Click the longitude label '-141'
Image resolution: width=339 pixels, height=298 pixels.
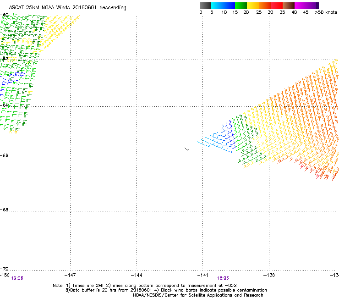203,275
